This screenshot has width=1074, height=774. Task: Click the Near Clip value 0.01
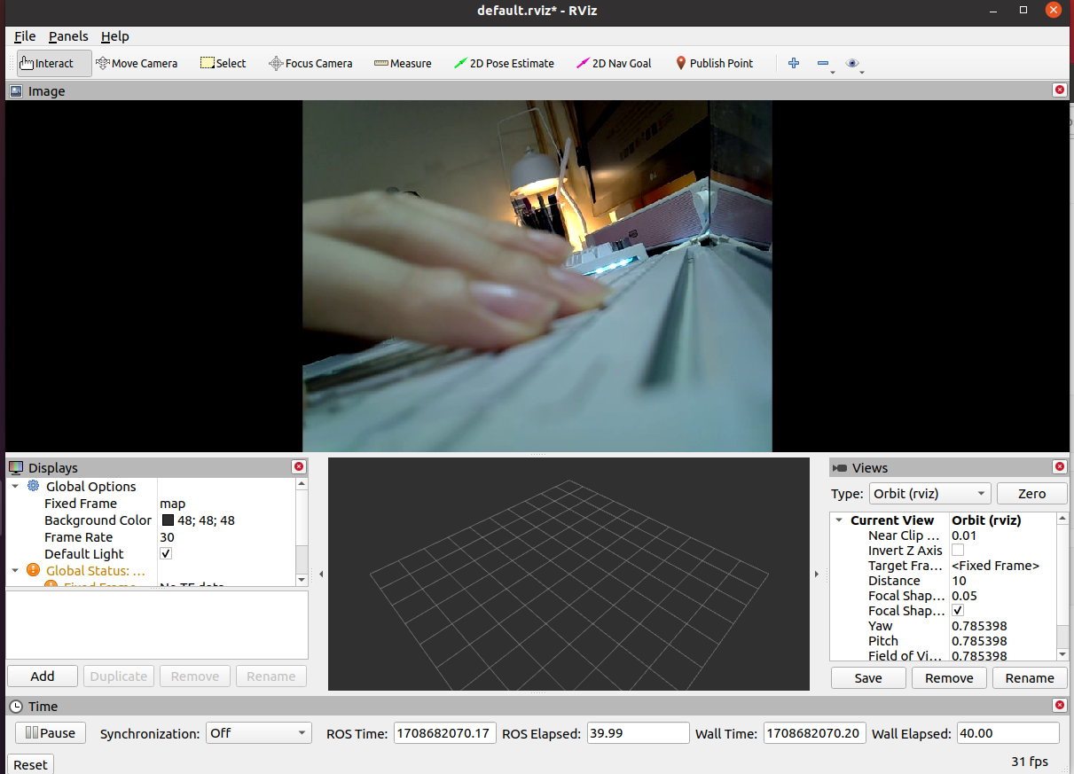[x=964, y=536]
